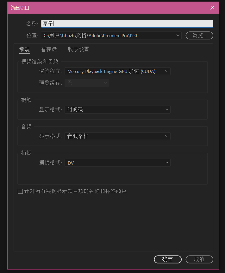Click the 取消 cancel button
This screenshot has height=273, width=225.
point(199,259)
